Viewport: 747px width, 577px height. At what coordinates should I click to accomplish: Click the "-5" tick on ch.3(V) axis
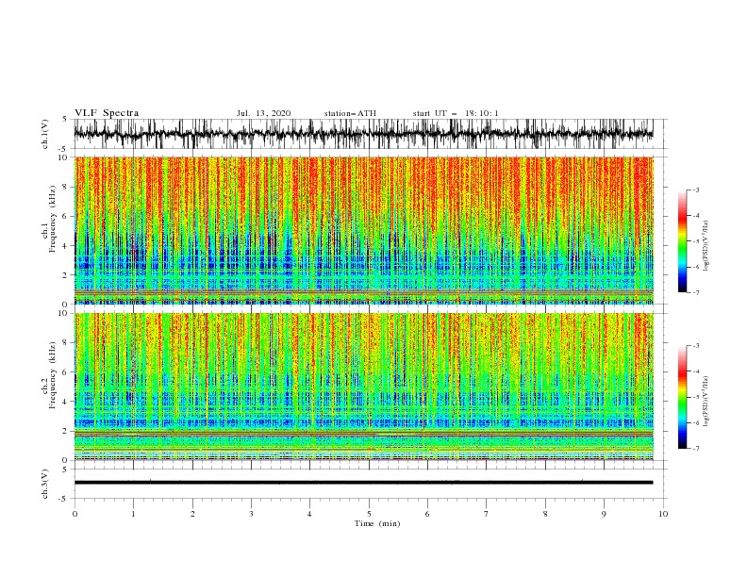point(64,499)
